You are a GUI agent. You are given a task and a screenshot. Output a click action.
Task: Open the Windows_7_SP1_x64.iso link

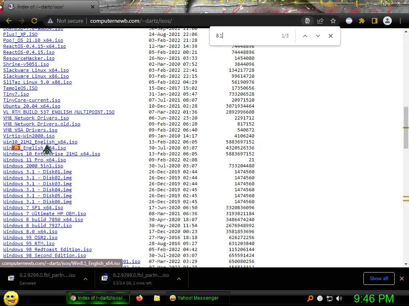tap(33, 208)
